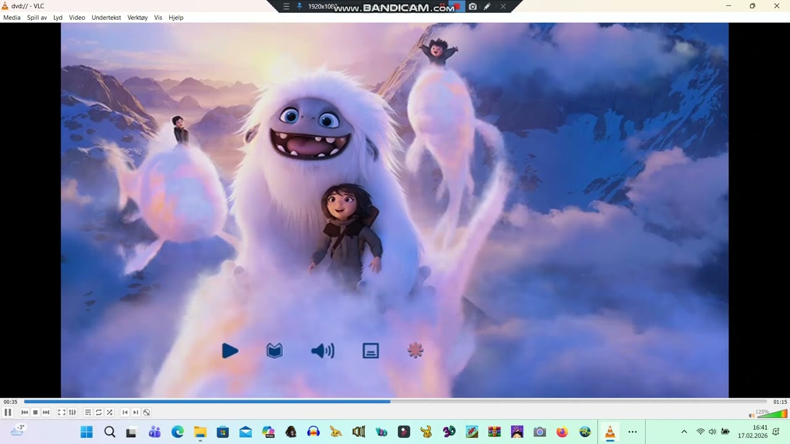Open WinRAR from the taskbar
Viewport: 790px width, 444px height.
[494, 432]
